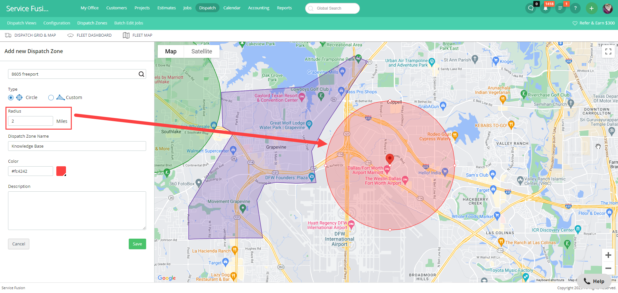Screen dimensions: 618x293
Task: Select the Circle zone type radio
Action: (11, 97)
